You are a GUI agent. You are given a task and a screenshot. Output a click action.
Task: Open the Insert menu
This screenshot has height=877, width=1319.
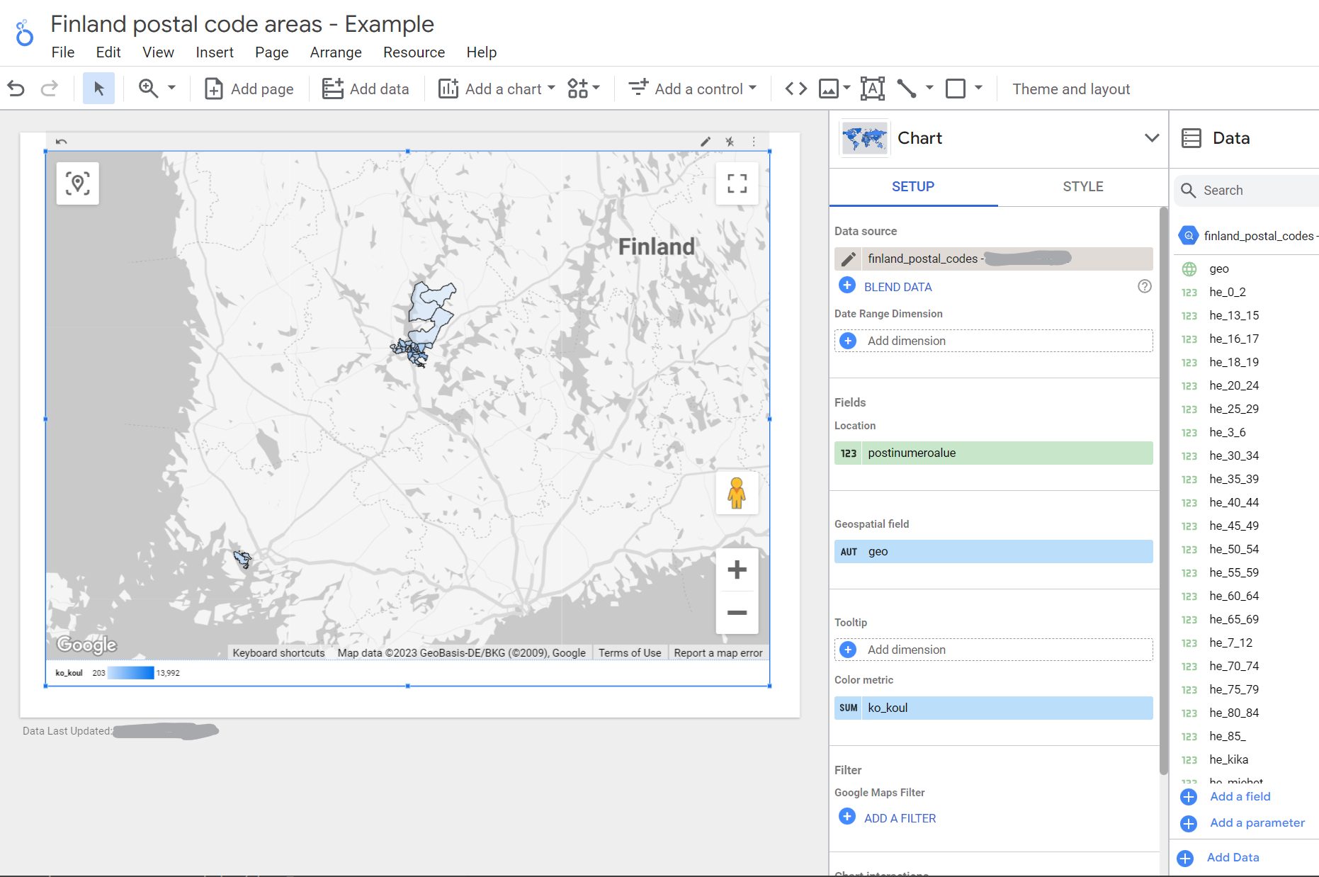[x=215, y=52]
